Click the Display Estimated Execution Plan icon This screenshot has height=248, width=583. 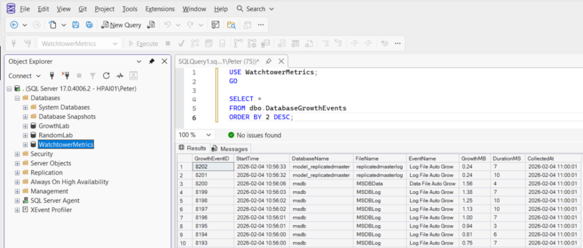click(195, 43)
